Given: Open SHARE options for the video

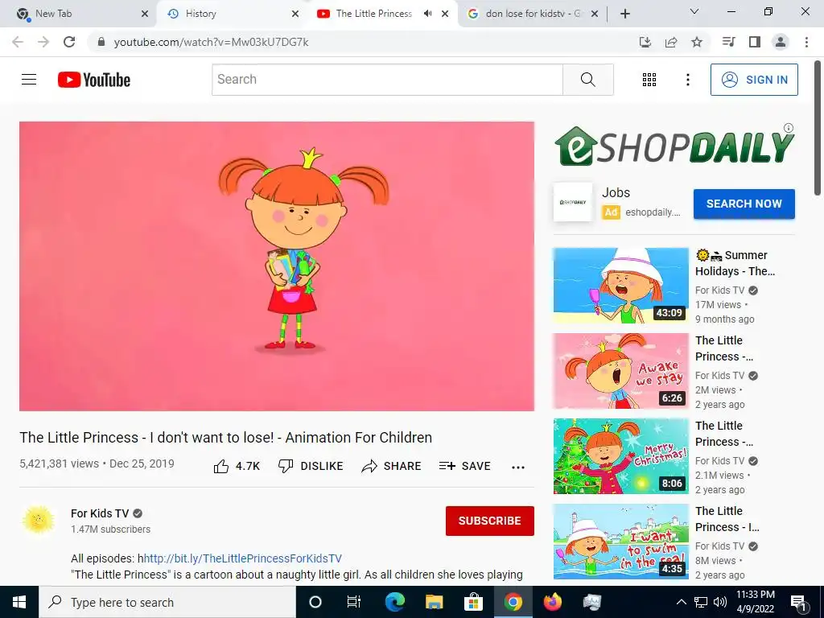Looking at the screenshot, I should pos(392,466).
